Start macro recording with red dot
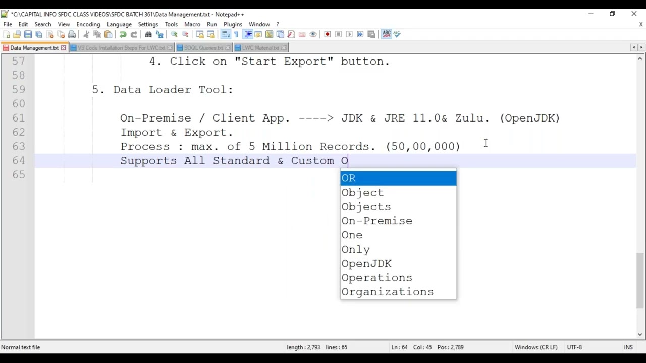The image size is (646, 363). coord(328,34)
